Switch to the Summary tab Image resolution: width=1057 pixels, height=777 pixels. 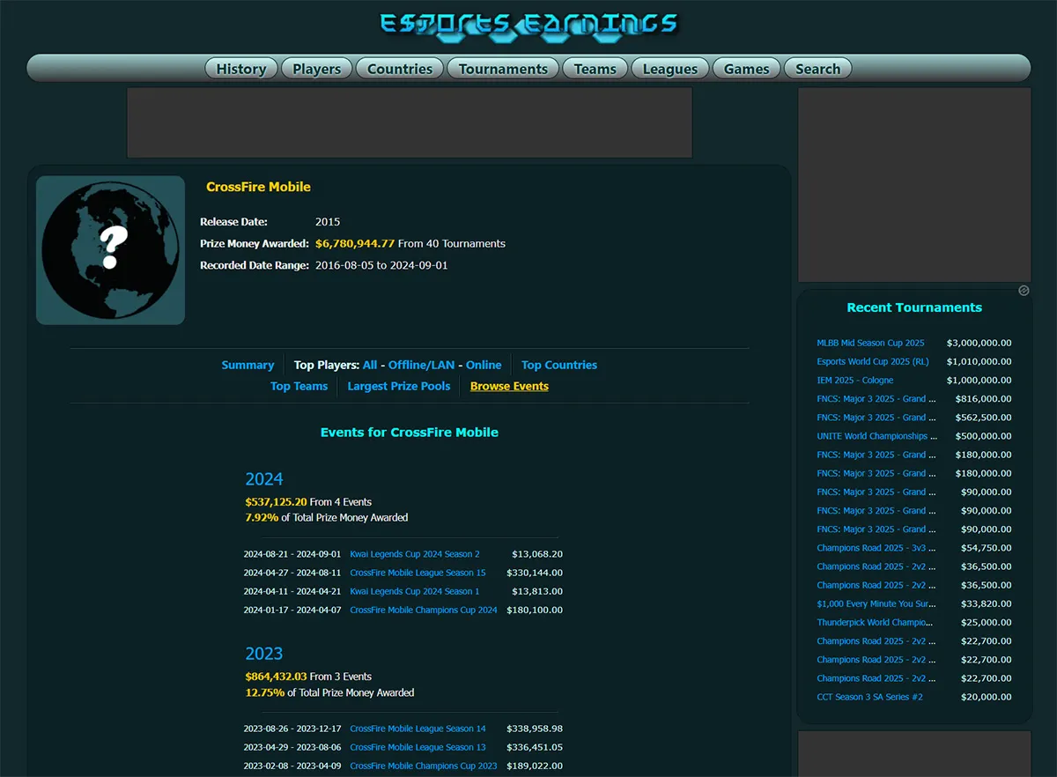click(248, 365)
